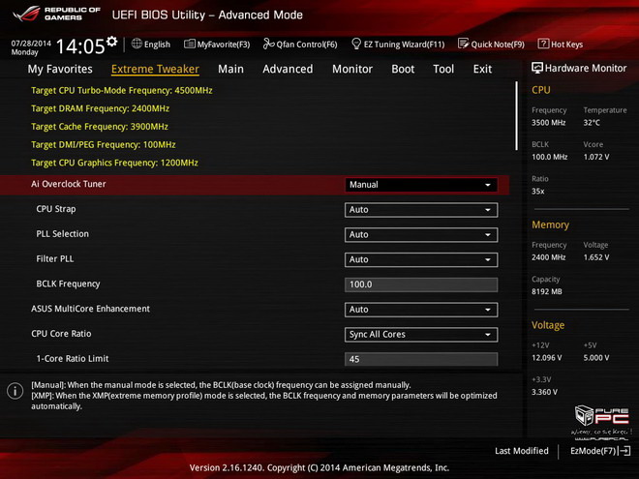
Task: Expand the Filter PLL dropdown
Action: click(421, 259)
